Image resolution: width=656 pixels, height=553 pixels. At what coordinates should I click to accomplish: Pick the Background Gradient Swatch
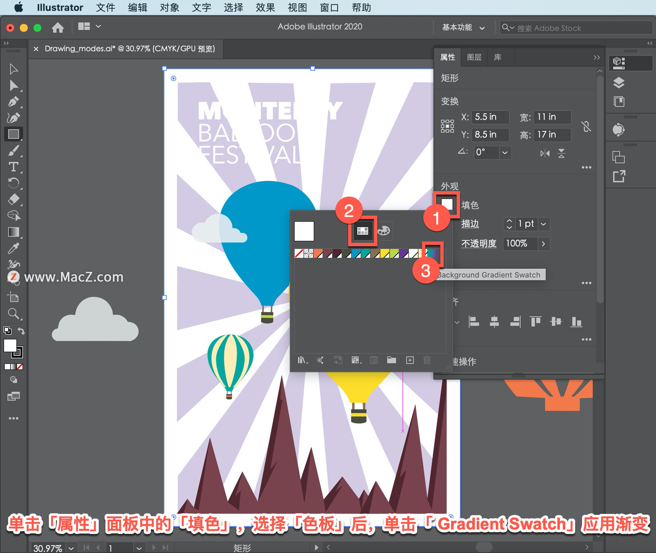point(433,253)
